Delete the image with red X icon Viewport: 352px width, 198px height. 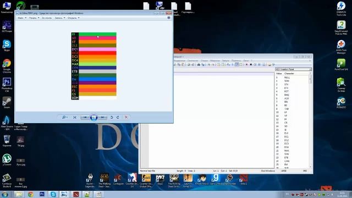coord(126,117)
